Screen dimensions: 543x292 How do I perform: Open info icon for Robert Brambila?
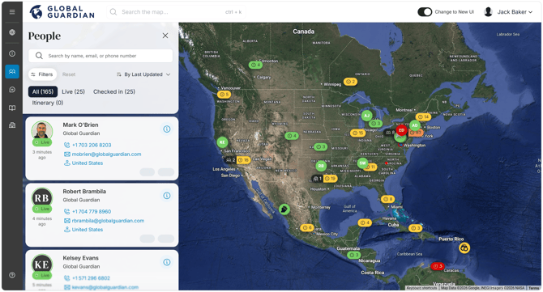coord(167,196)
